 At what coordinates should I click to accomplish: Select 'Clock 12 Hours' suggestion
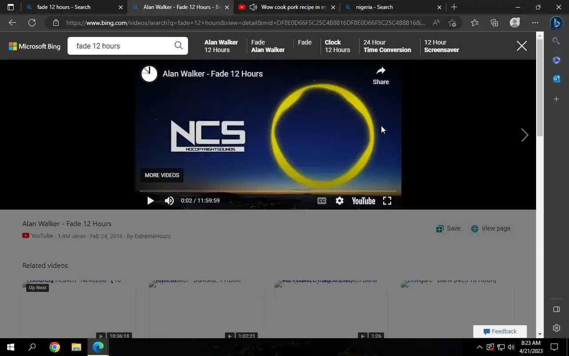pyautogui.click(x=337, y=46)
